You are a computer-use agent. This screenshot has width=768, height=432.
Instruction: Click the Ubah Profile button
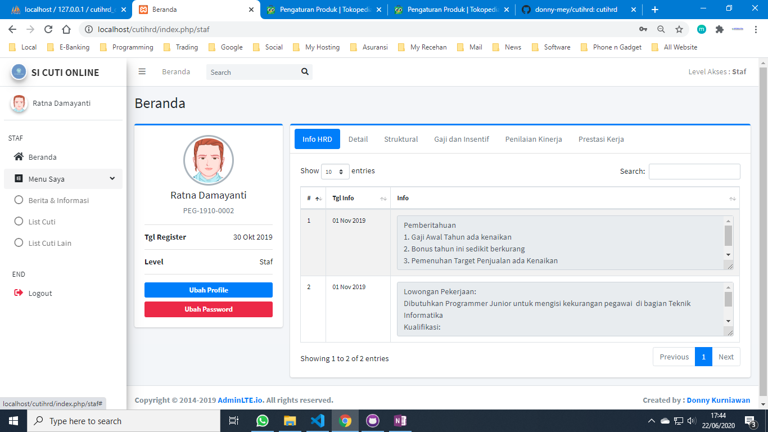[x=208, y=290]
